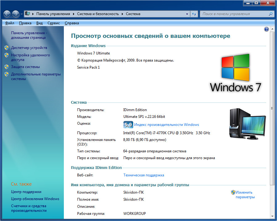The image size is (277, 221).
Task: Expand the arrow after Система и безопасность
Action: tap(122, 14)
